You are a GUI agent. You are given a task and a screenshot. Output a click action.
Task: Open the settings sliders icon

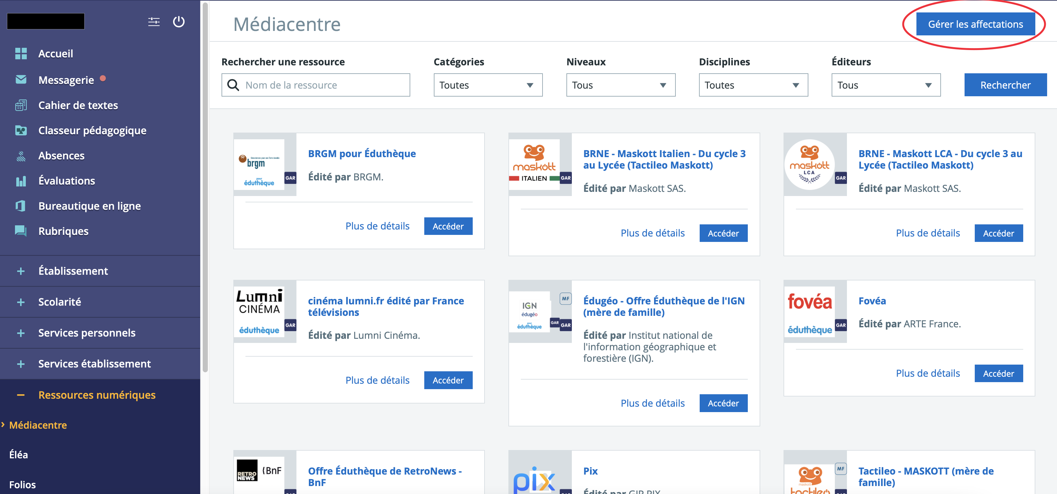click(x=154, y=22)
